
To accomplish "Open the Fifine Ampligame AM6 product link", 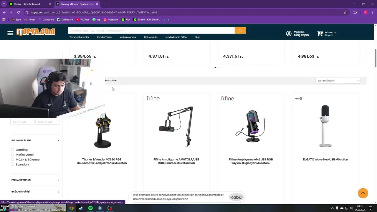I will (251, 161).
